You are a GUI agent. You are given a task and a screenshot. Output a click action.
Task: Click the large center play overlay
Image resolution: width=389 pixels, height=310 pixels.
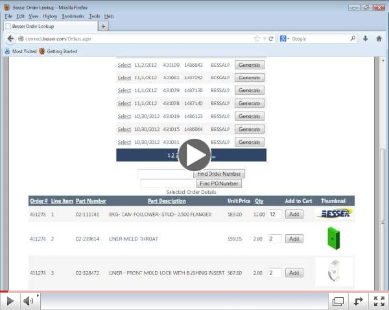[194, 155]
